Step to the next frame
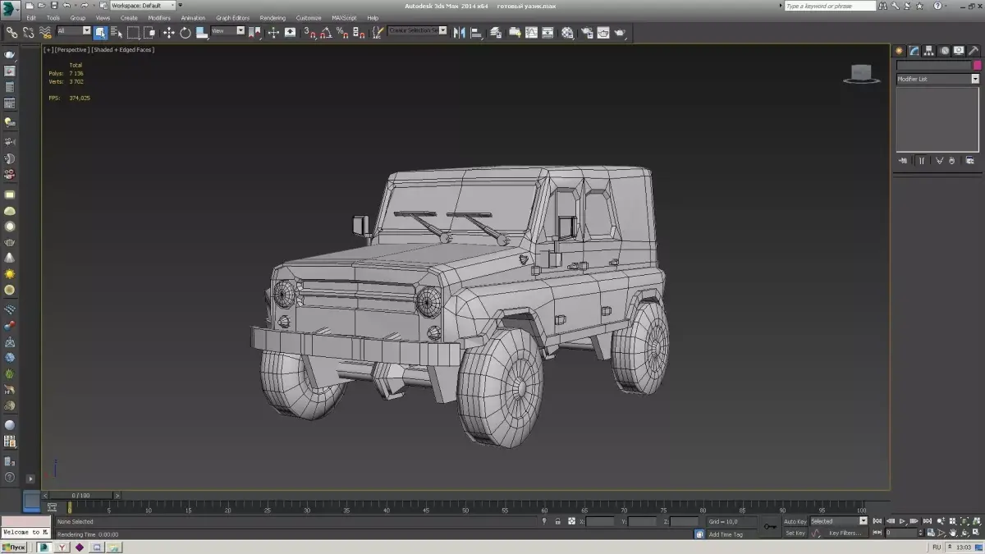Viewport: 985px width, 554px height. pos(914,521)
